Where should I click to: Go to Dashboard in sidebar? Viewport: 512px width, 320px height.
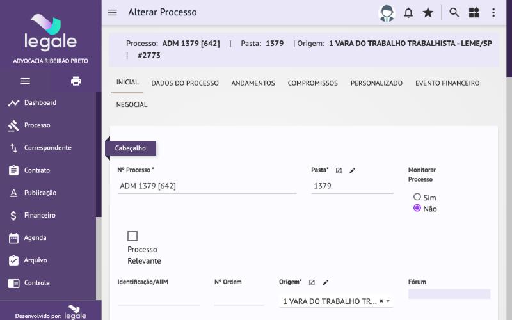click(40, 103)
